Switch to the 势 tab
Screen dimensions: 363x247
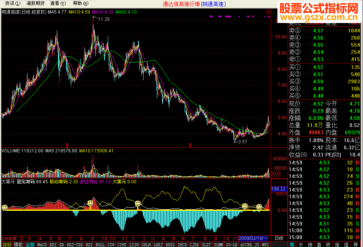pyautogui.click(x=328, y=244)
